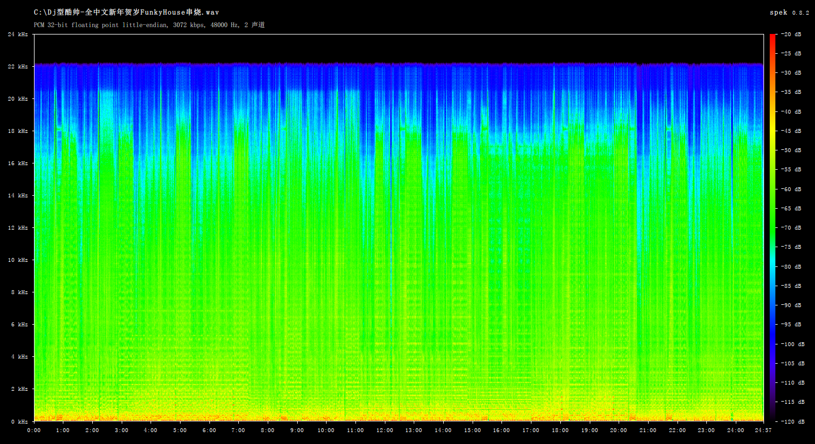Click the spek 0.8.2 version label
This screenshot has width=815, height=444.
click(790, 12)
